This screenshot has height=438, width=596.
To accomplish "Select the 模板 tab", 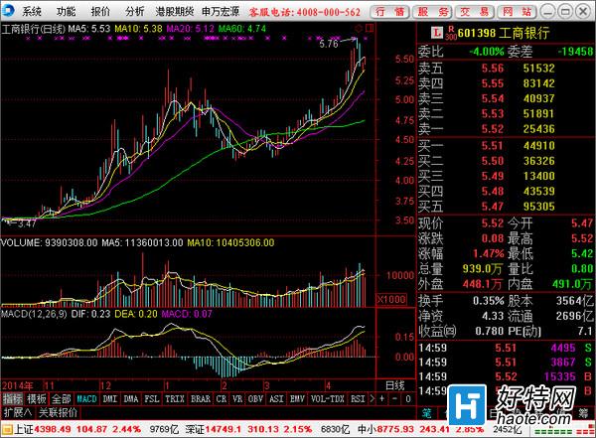I will tap(37, 399).
